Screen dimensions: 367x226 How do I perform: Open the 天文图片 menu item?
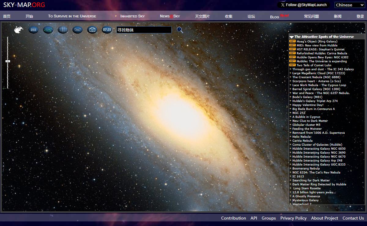point(202,16)
